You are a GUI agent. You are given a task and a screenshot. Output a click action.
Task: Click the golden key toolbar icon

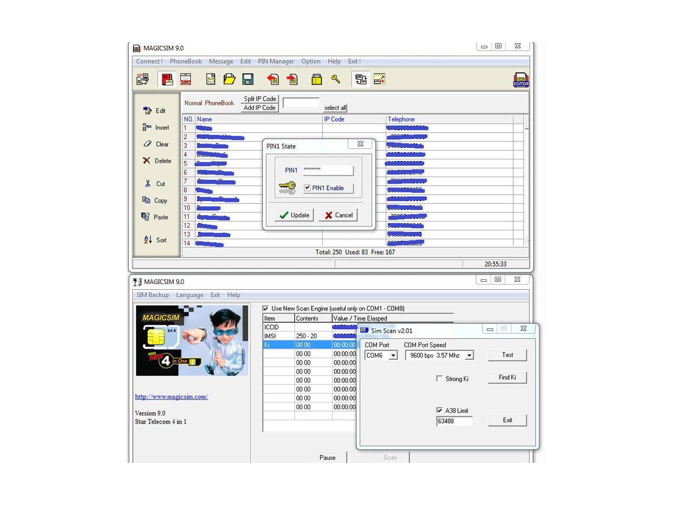point(335,79)
